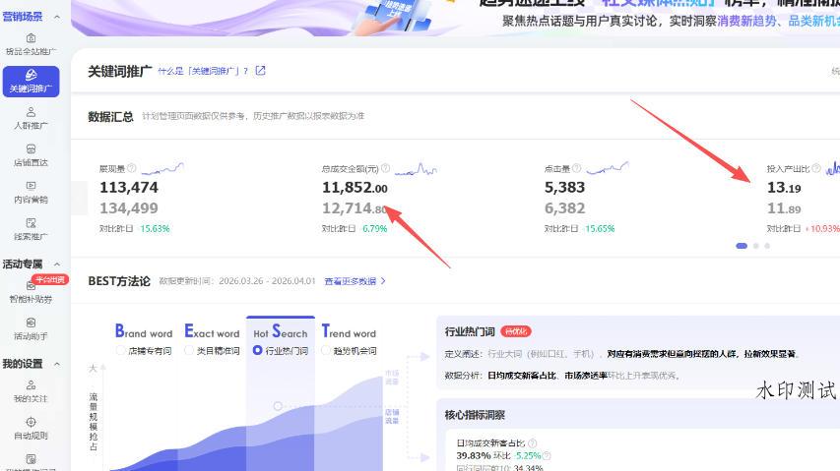Screen dimensions: 840x471
Task: Click 展现量 value 113,474
Action: (x=129, y=188)
